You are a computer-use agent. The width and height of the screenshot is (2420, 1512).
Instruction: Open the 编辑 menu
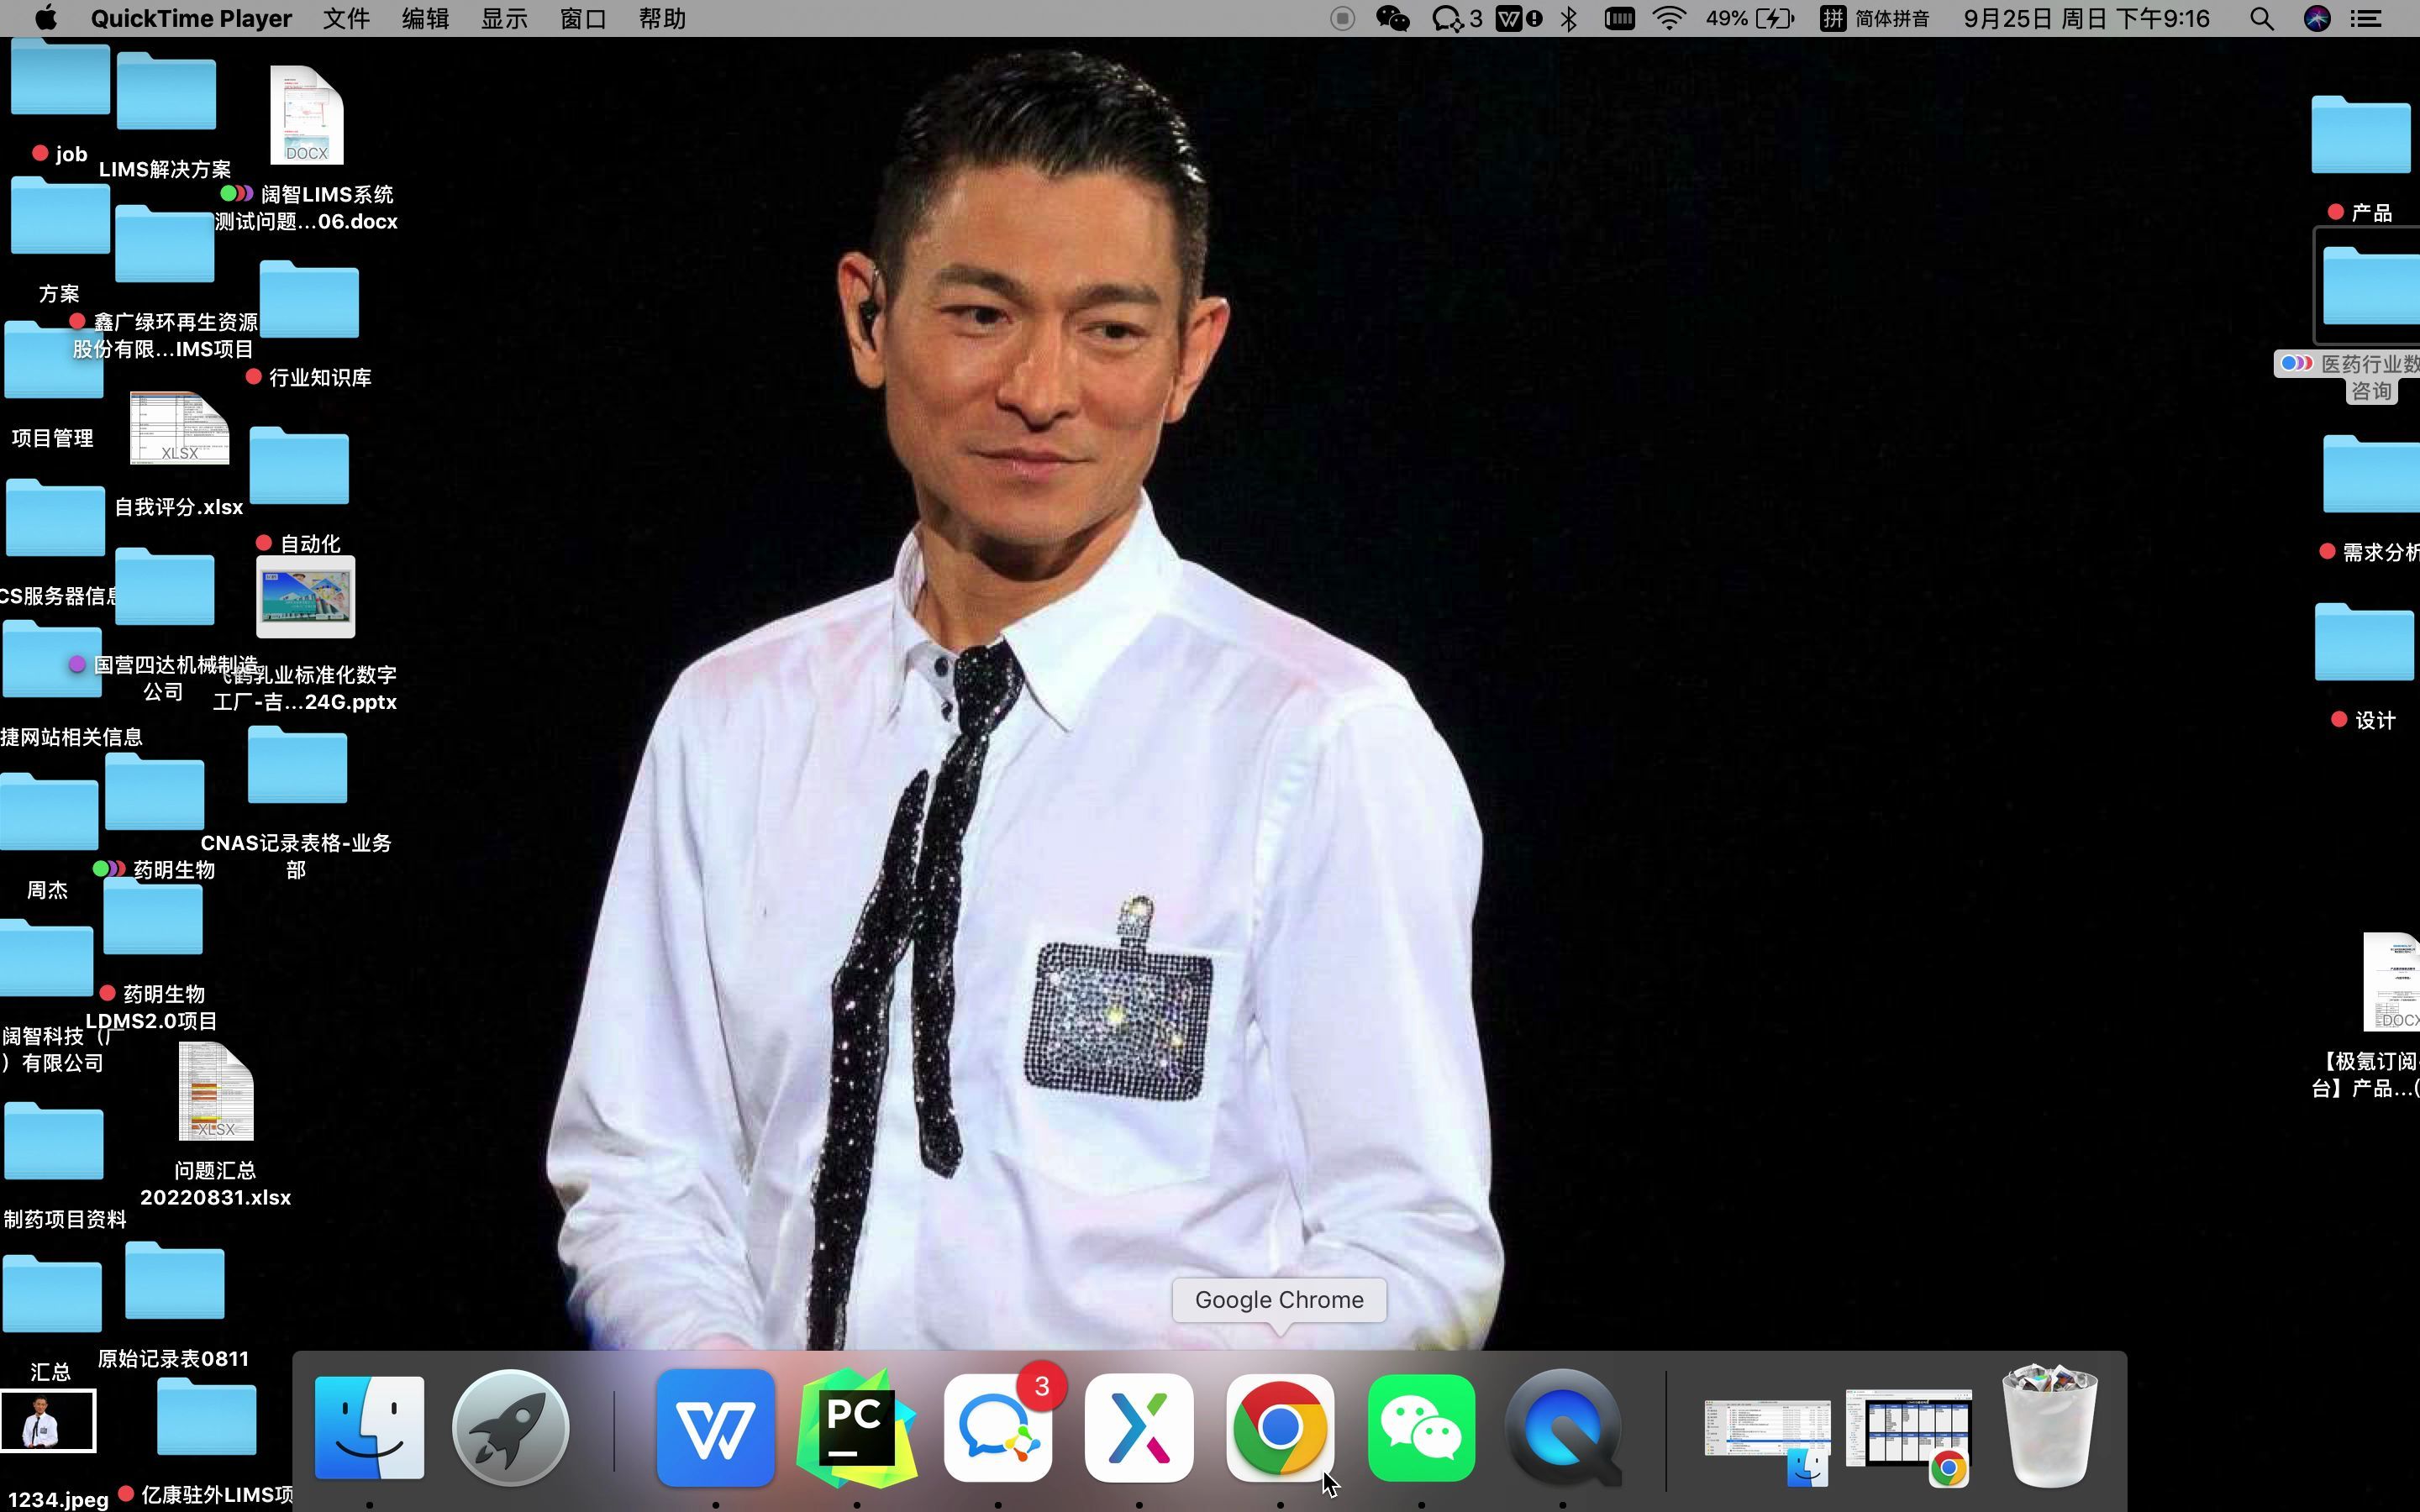[425, 18]
